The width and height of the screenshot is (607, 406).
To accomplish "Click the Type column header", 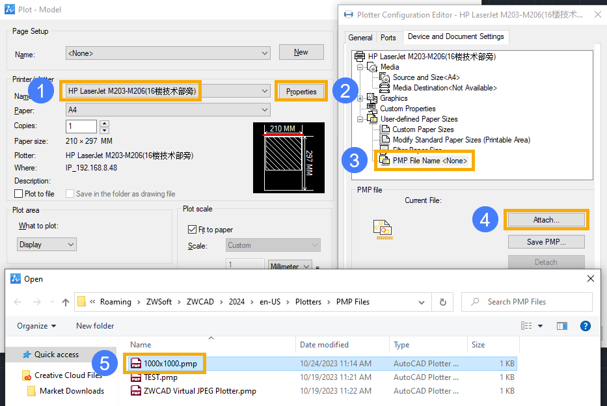I will click(401, 344).
